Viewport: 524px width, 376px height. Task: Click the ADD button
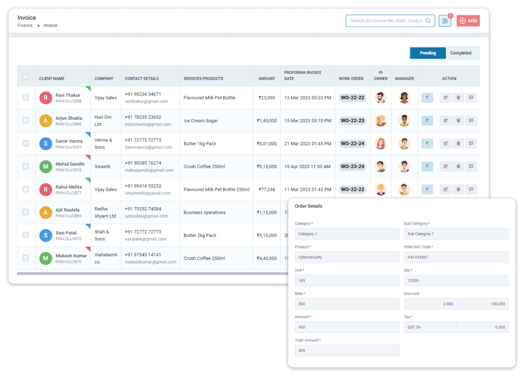coord(468,20)
